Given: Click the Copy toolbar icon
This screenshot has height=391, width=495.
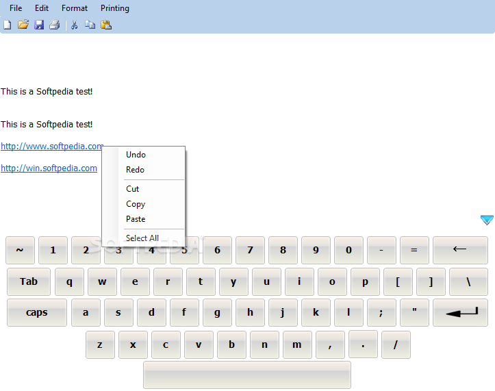Looking at the screenshot, I should pyautogui.click(x=90, y=25).
